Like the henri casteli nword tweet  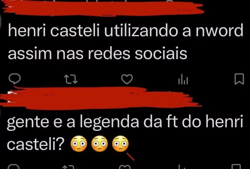click(127, 79)
